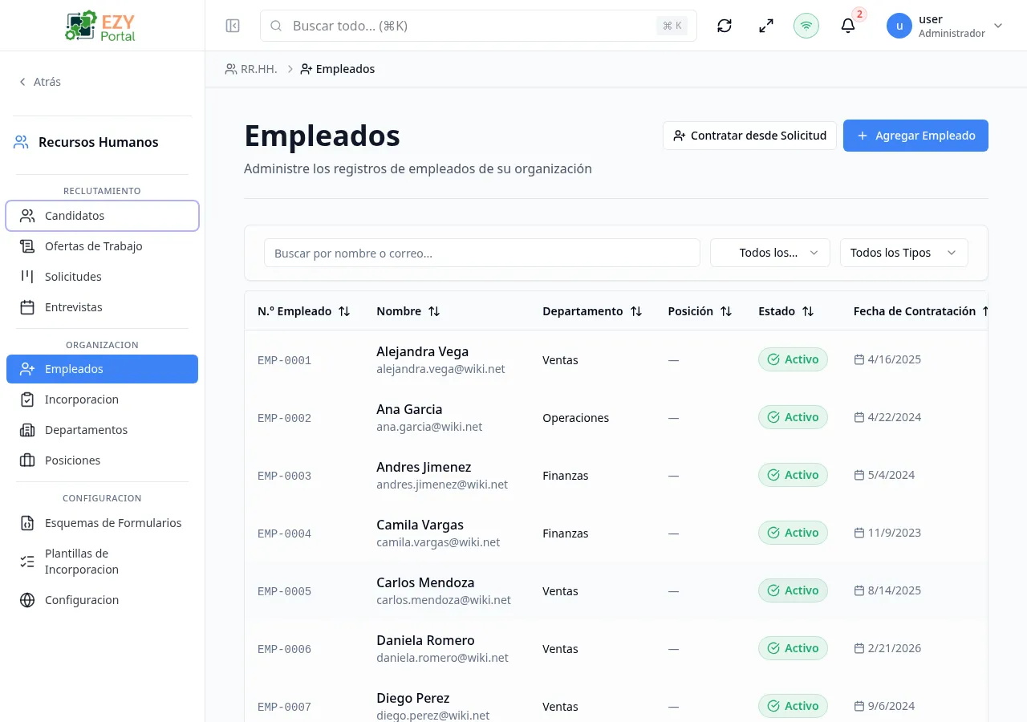Click the Ofertas de Trabajo scroll icon
Screen dimensions: 1027x722
27,246
